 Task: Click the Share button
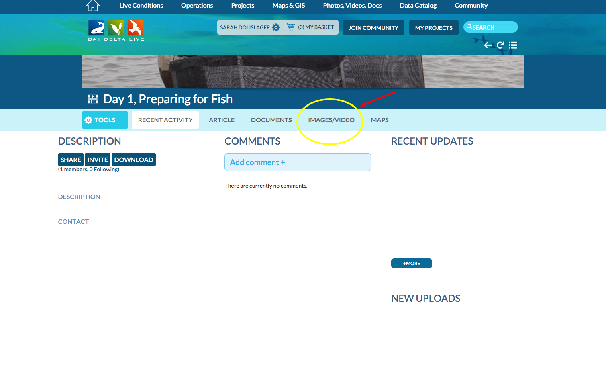click(71, 160)
